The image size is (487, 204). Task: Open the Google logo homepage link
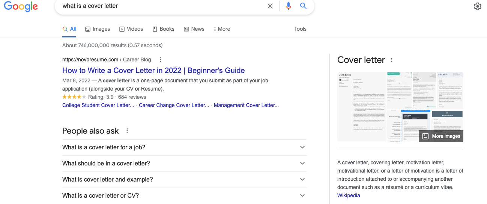tap(21, 6)
